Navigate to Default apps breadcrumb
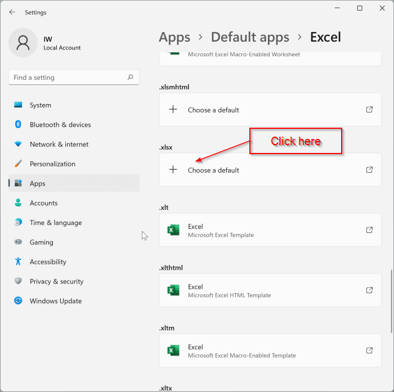This screenshot has height=392, width=394. click(250, 38)
